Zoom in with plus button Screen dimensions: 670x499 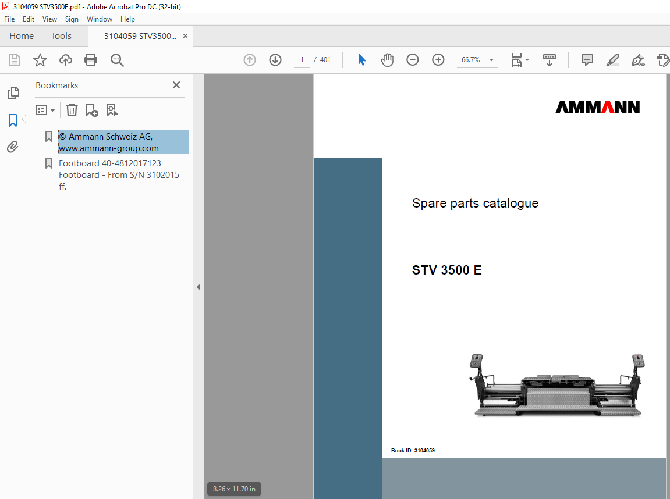click(438, 60)
